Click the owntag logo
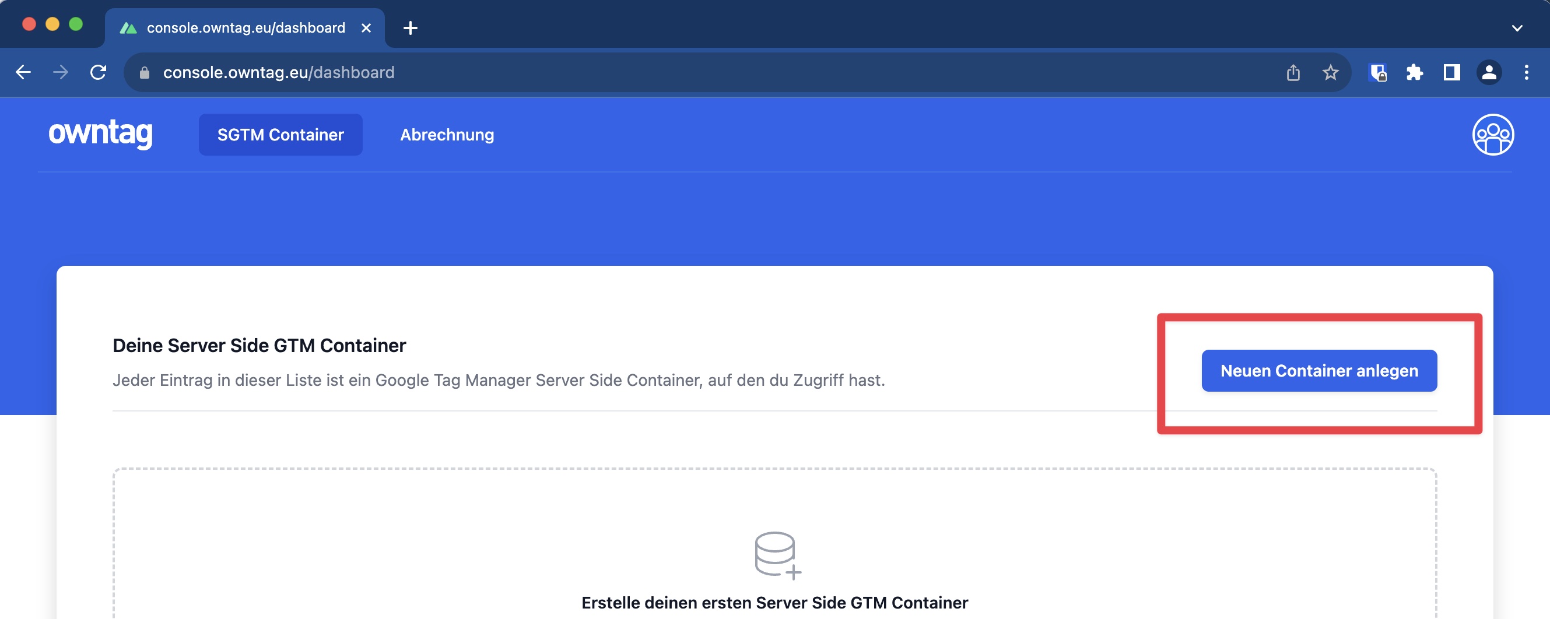 click(100, 133)
